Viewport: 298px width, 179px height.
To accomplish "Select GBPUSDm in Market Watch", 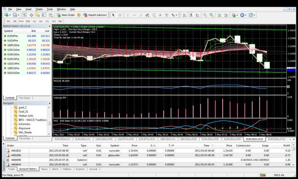I will 26,45.
